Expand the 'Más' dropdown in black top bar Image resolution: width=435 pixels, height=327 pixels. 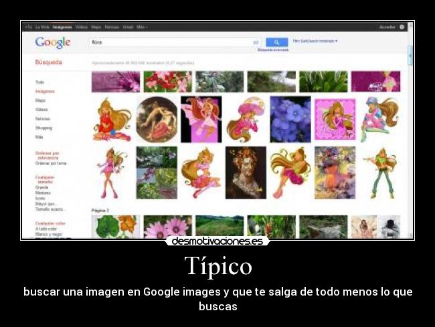pyautogui.click(x=142, y=27)
